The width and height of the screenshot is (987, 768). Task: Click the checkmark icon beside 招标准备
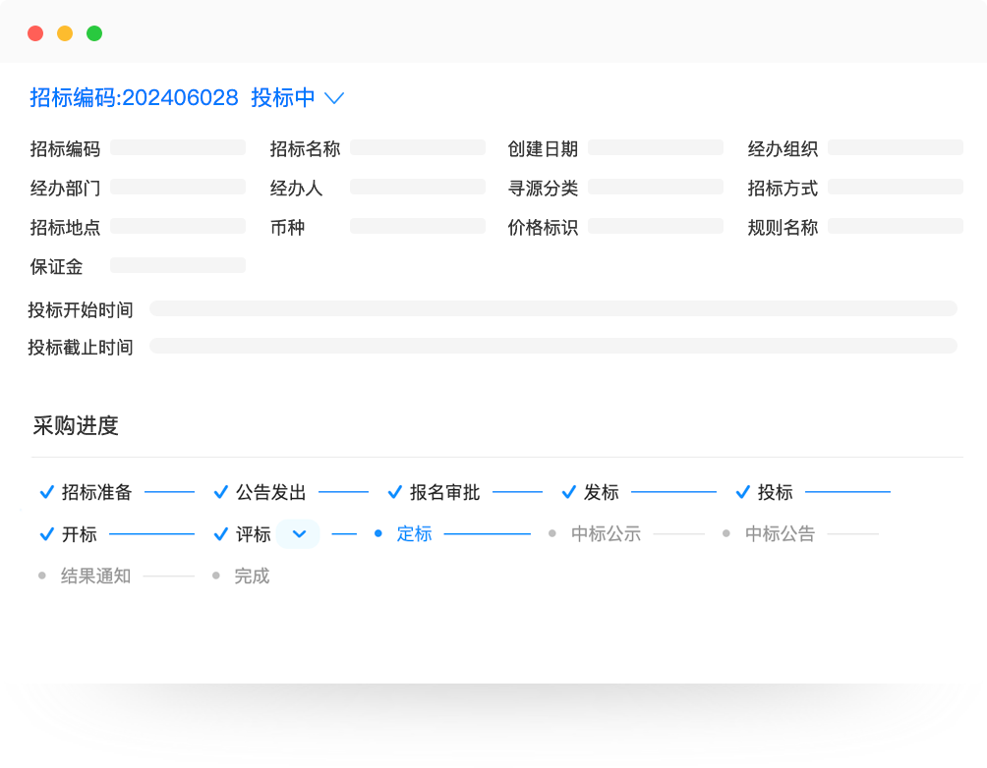click(45, 492)
